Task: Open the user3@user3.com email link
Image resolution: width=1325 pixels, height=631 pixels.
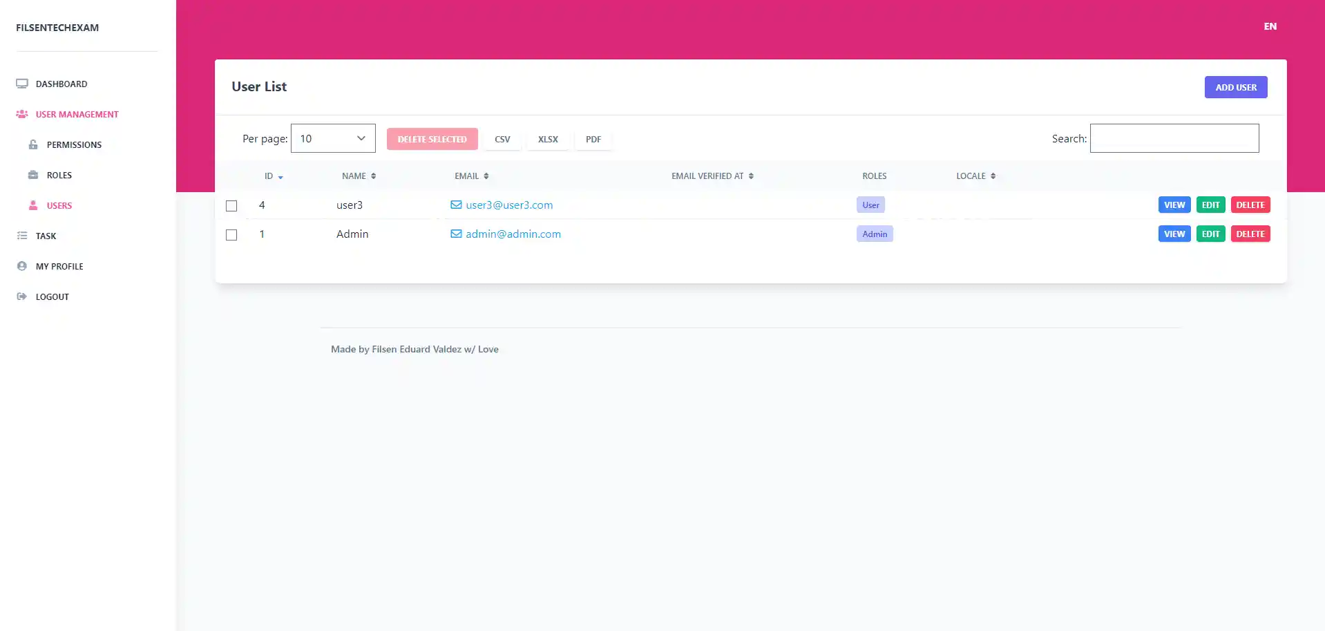Action: [x=509, y=205]
